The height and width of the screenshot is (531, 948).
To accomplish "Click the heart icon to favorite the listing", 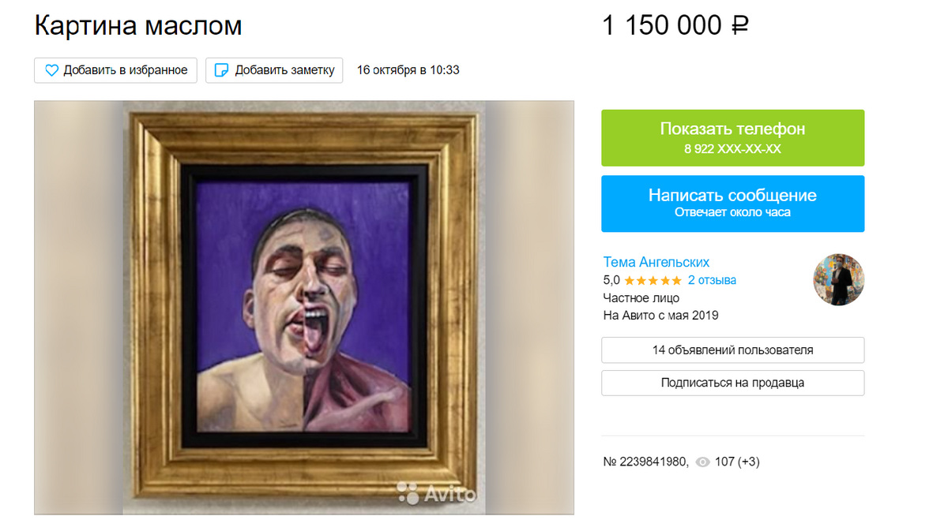I will (51, 70).
